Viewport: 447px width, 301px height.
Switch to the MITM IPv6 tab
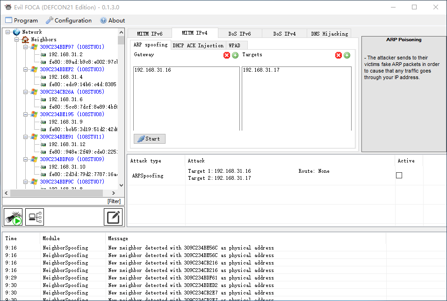pyautogui.click(x=150, y=34)
